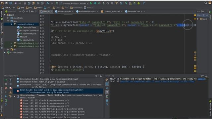Image resolution: width=212 pixels, height=119 pixels.
Task: Open the Project tool window side tab
Action: pos(2,16)
